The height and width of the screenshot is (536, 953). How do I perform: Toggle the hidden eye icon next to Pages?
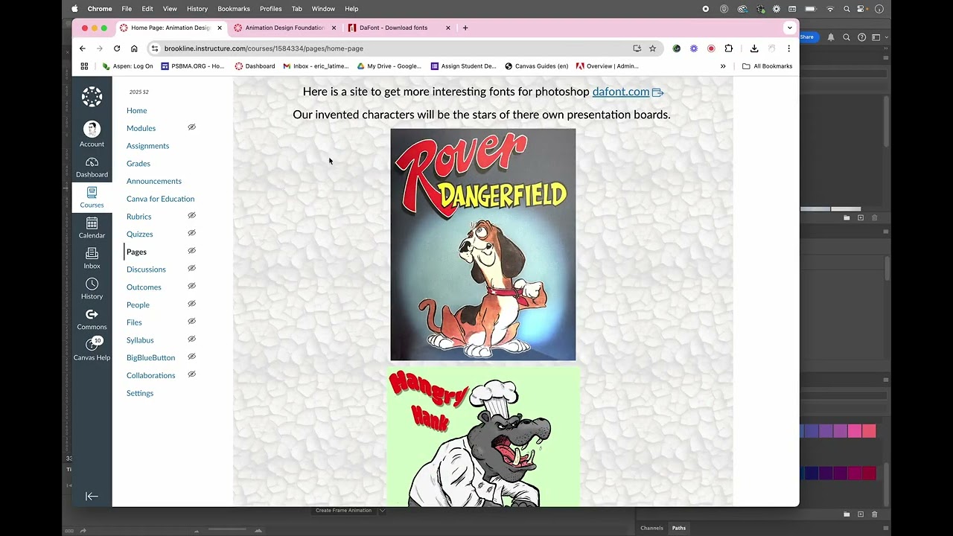(x=191, y=251)
